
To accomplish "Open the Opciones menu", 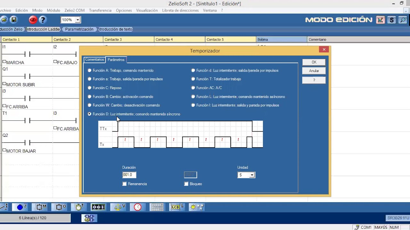I will pyautogui.click(x=124, y=10).
